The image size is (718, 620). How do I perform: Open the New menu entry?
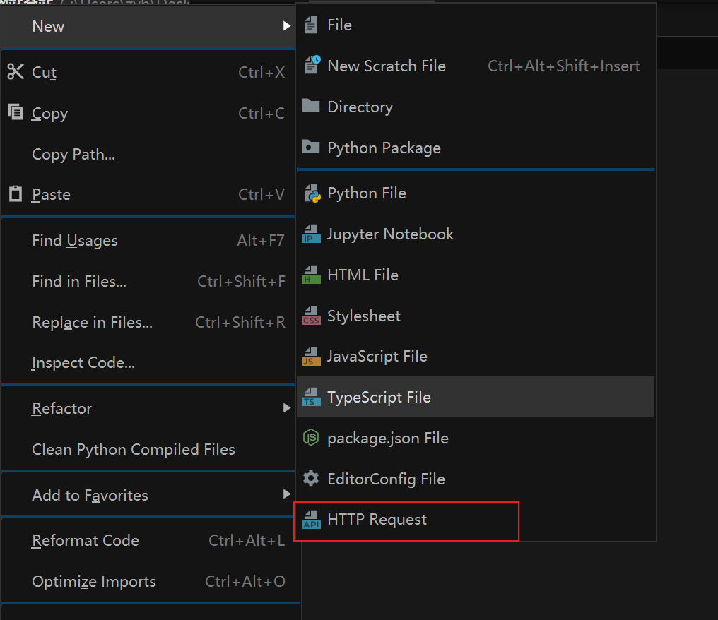coord(148,26)
